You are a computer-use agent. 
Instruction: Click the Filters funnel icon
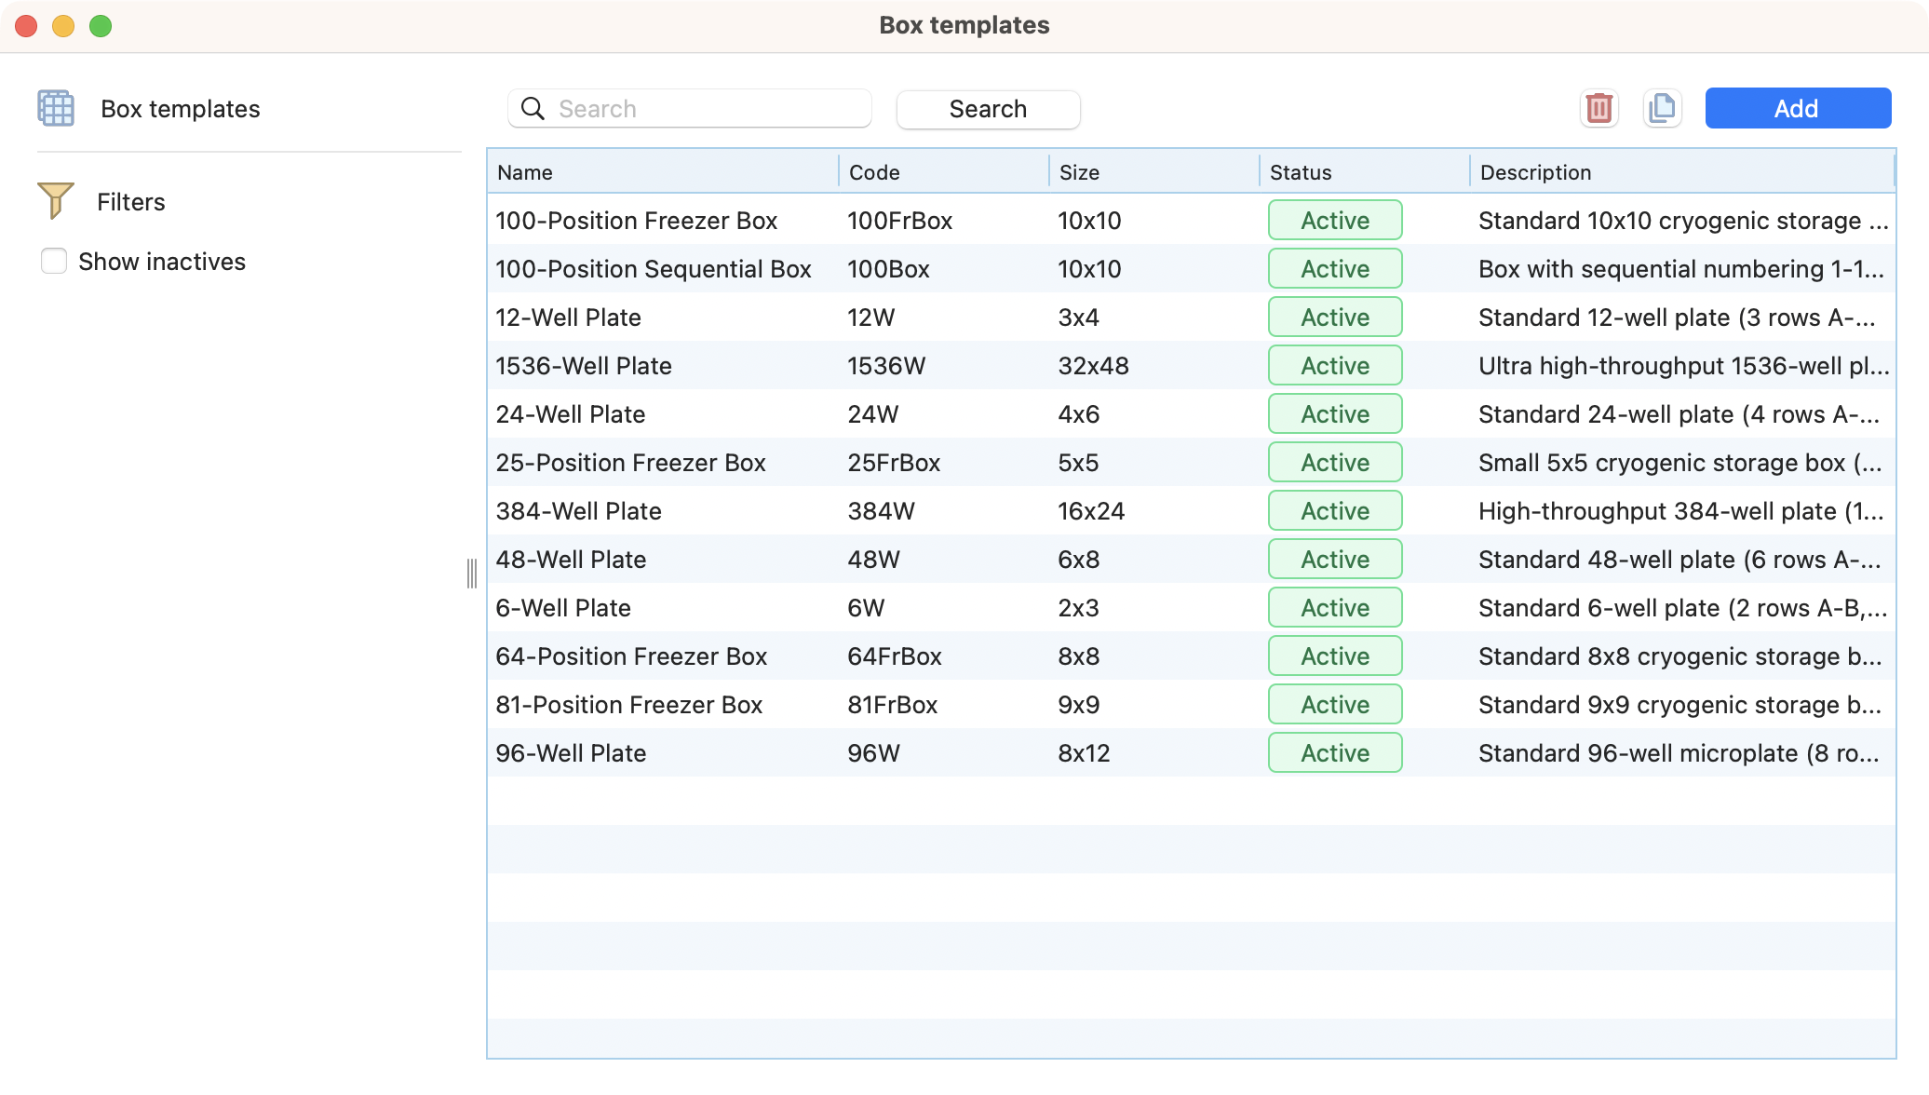[x=56, y=200]
